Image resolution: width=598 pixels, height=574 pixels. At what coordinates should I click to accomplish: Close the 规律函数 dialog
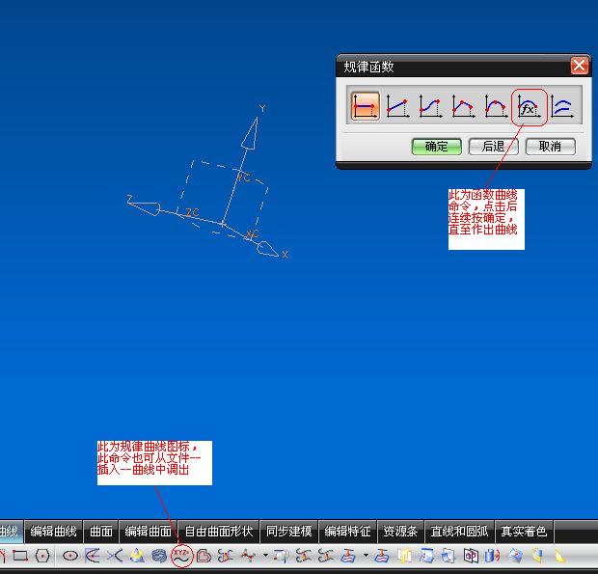click(580, 66)
